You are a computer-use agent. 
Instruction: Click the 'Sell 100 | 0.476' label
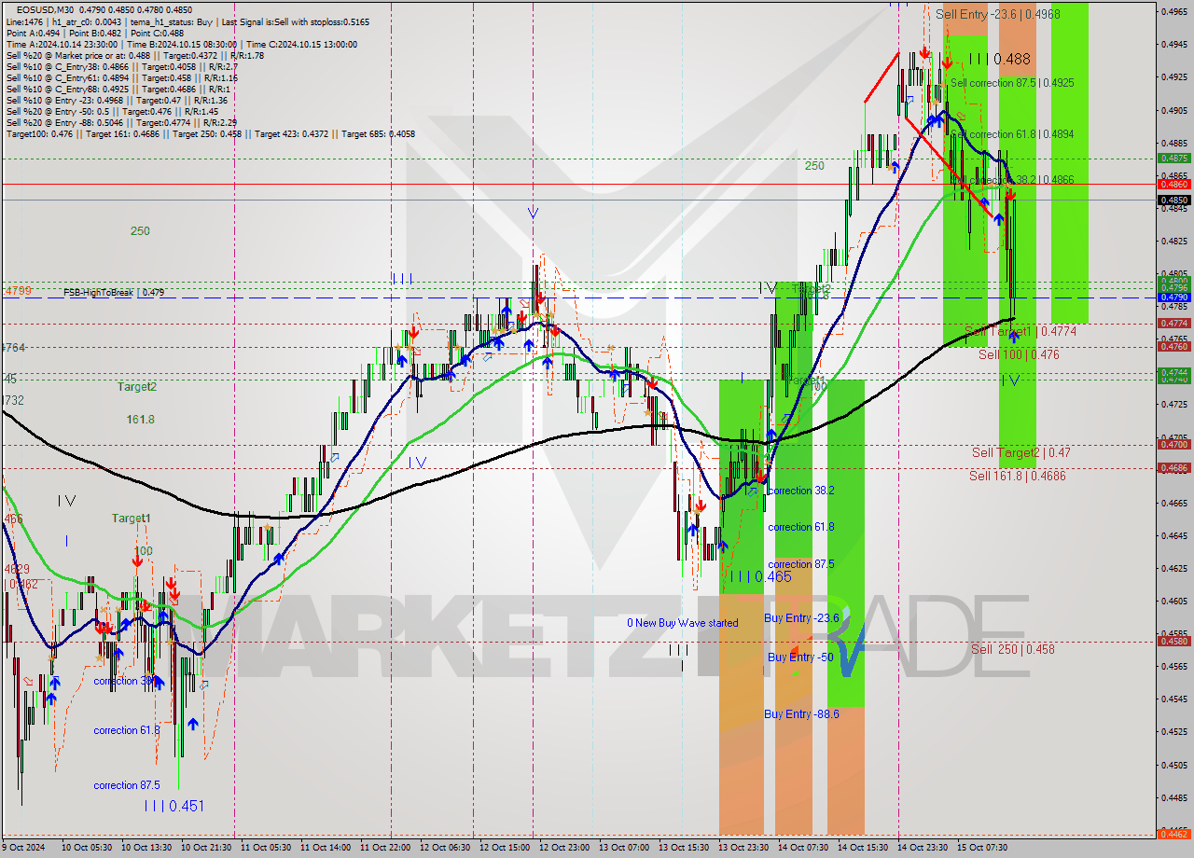tap(1019, 354)
